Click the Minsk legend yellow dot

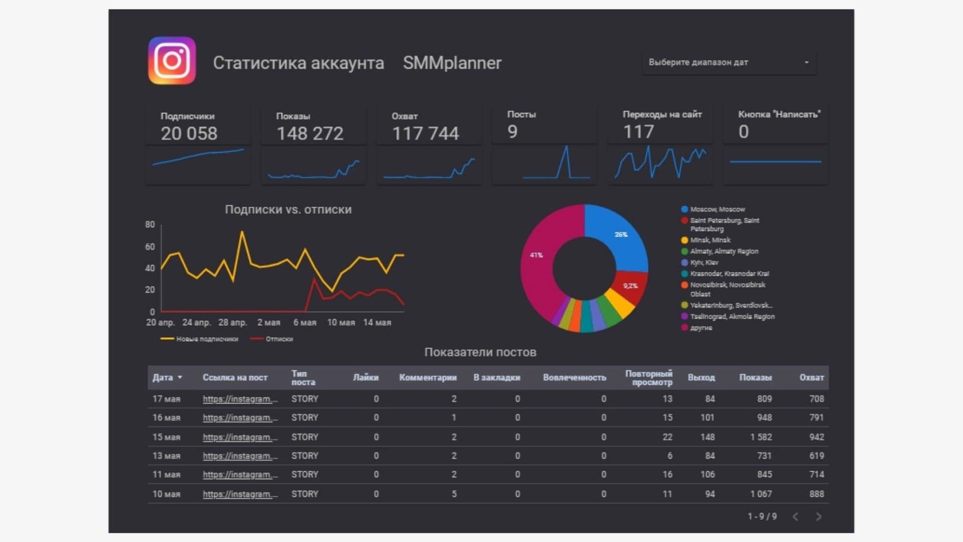[684, 240]
